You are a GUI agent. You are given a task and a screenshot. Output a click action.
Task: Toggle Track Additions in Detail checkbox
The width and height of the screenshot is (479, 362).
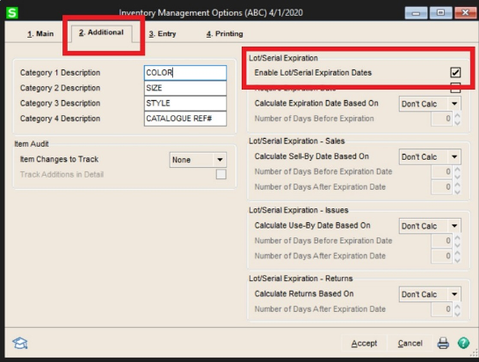[x=221, y=175]
